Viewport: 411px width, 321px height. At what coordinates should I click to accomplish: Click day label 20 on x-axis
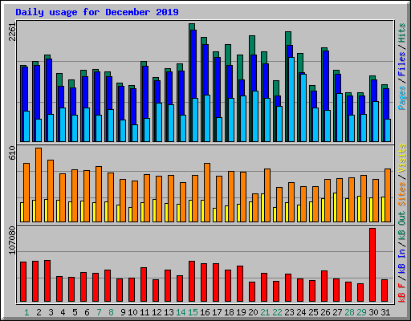click(253, 312)
